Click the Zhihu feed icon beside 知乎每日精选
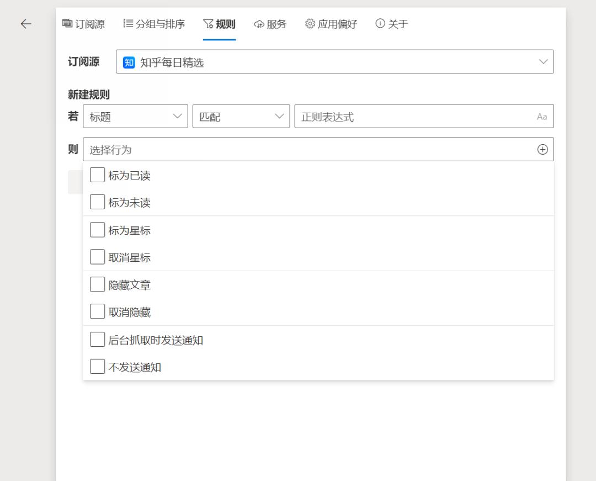This screenshot has height=481, width=596. (x=128, y=62)
